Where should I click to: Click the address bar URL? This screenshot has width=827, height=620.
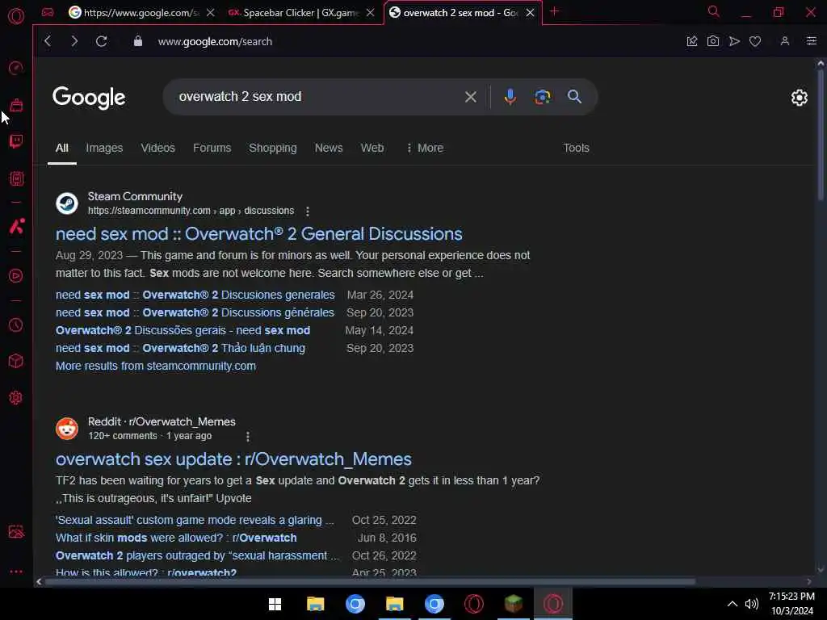215,42
